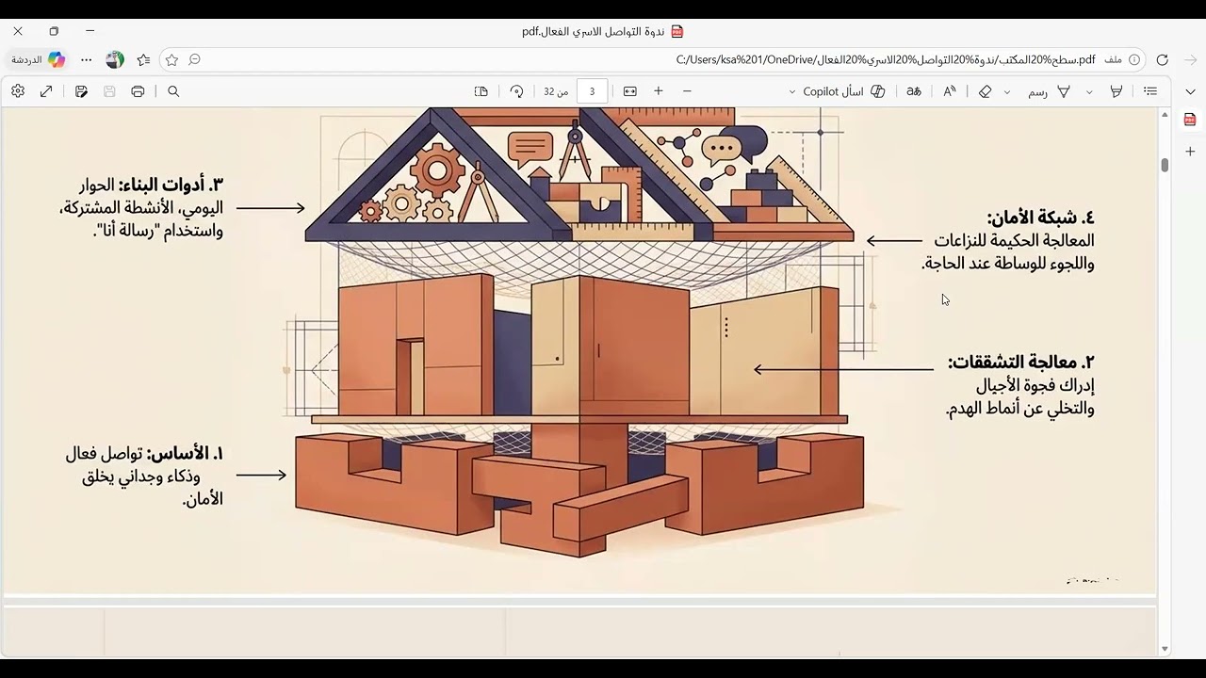Select the PDF tab ندوة التواصل الاسري الفعال
1206x678 pixels.
tap(602, 31)
